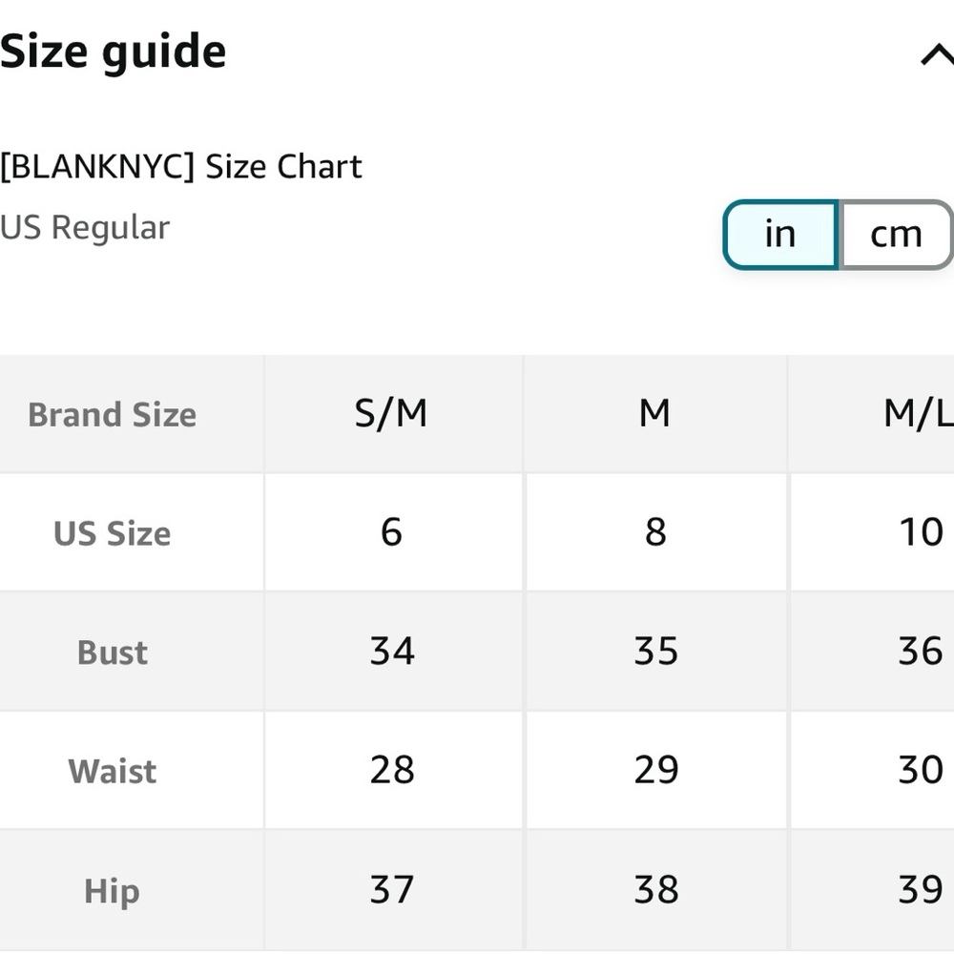Image resolution: width=954 pixels, height=954 pixels.
Task: Click hip value 38 cell
Action: pos(656,889)
